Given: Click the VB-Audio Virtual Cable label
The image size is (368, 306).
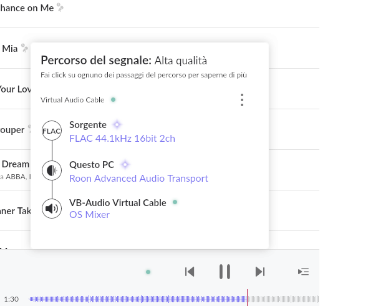Looking at the screenshot, I should tap(118, 203).
